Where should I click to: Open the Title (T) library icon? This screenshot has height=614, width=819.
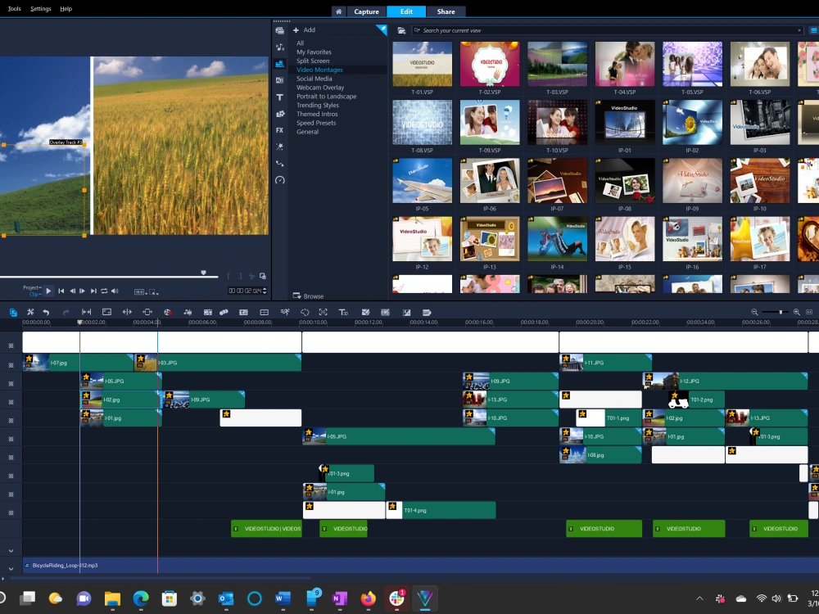[280, 97]
